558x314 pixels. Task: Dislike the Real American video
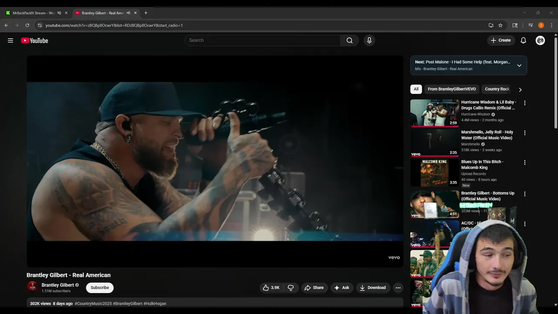291,288
